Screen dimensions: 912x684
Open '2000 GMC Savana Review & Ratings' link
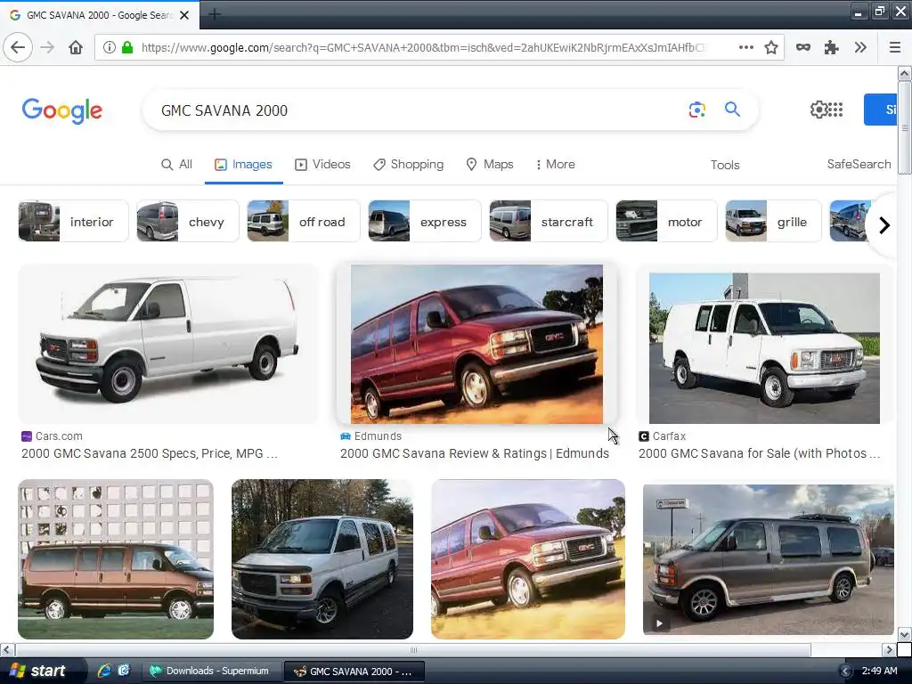coord(475,453)
